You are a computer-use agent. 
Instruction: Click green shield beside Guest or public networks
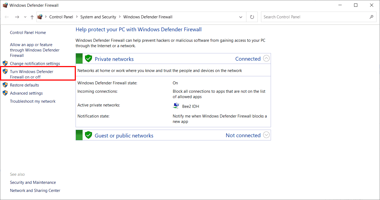(89, 135)
